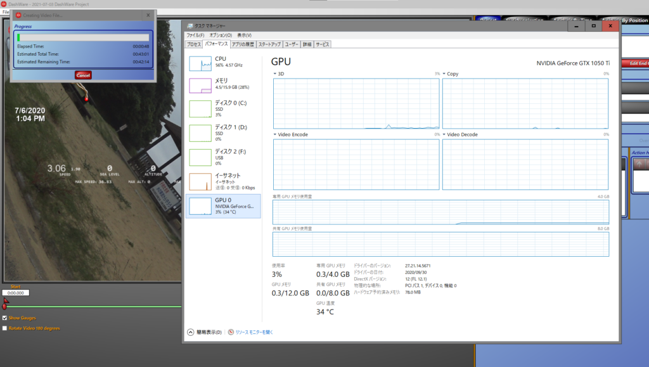
Task: Collapse to 簡易表示 view with chevron
Action: coord(191,332)
